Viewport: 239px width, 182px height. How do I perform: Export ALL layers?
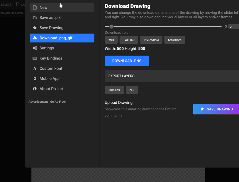[x=132, y=90]
